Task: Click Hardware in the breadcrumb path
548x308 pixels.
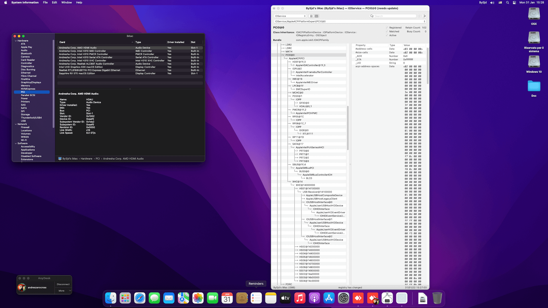Action: click(86, 159)
